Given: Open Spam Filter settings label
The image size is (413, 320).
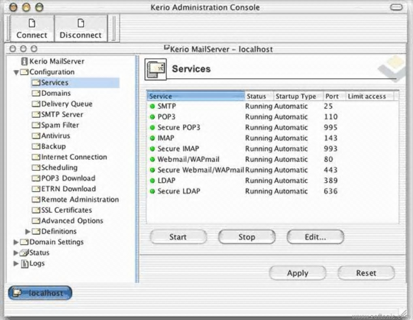Looking at the screenshot, I should [60, 125].
